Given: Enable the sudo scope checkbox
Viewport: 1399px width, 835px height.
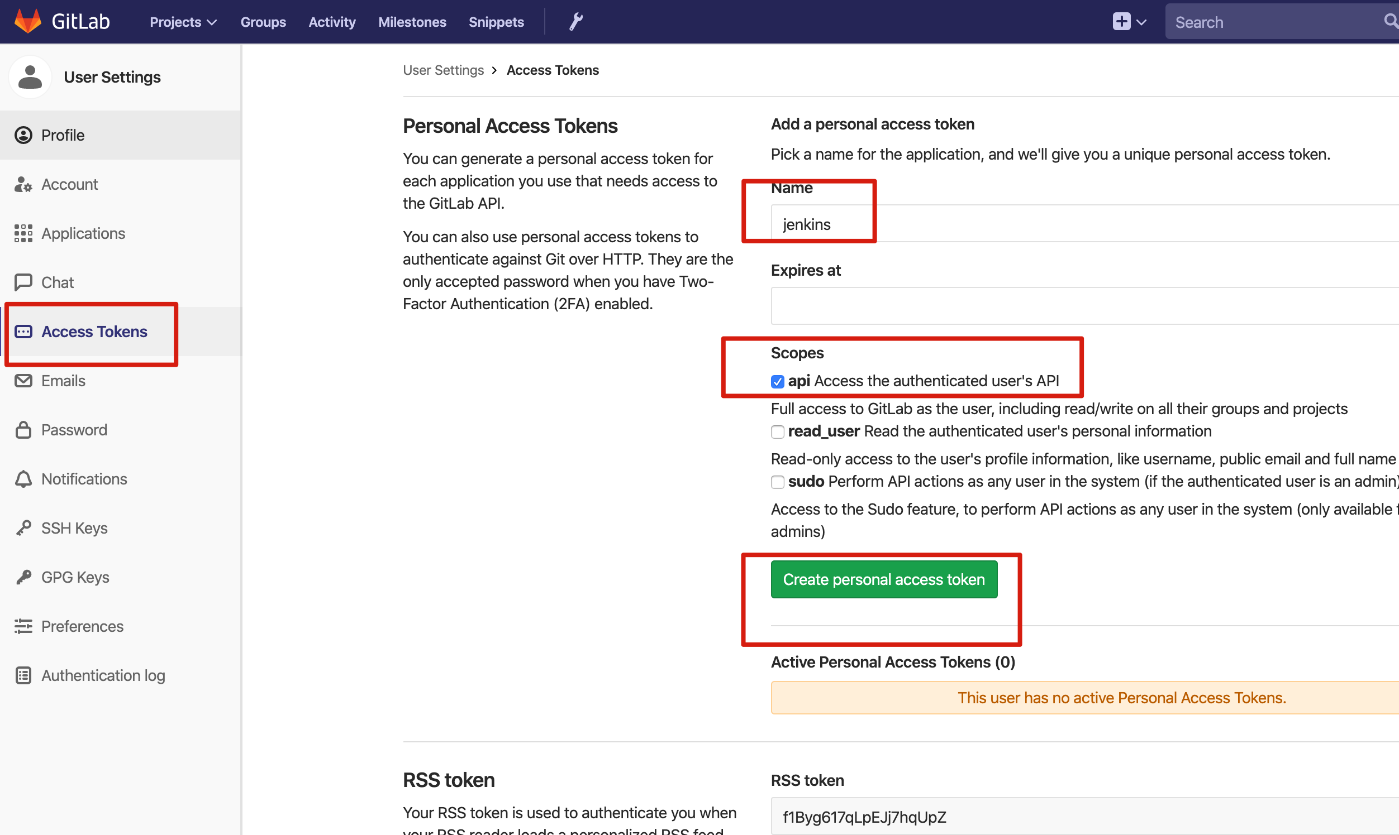Looking at the screenshot, I should 777,482.
